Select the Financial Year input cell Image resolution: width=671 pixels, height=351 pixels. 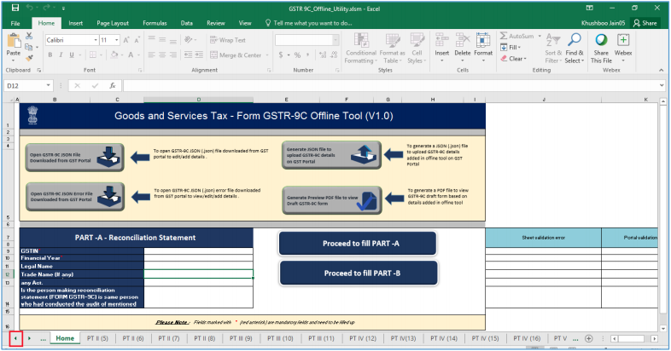[x=199, y=258]
